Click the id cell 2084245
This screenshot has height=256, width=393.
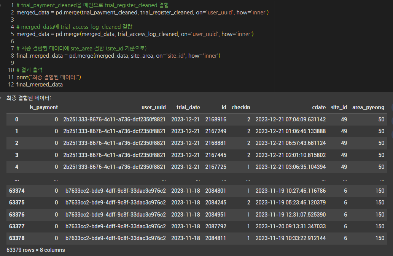point(216,203)
